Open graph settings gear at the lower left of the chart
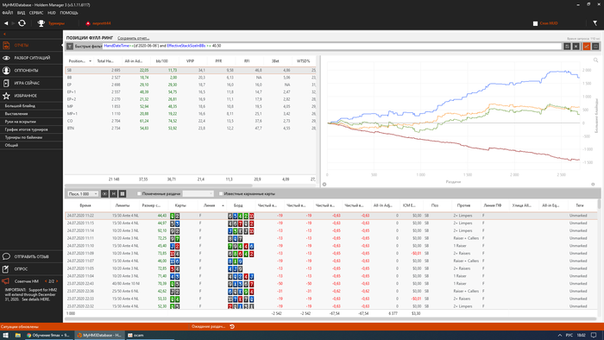The image size is (604, 340). click(324, 185)
